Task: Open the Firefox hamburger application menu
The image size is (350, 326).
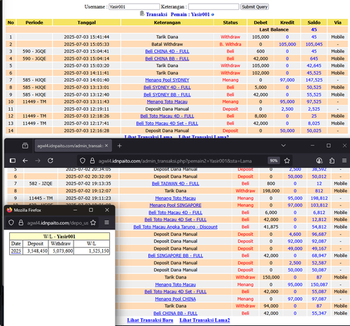Action: click(x=344, y=161)
